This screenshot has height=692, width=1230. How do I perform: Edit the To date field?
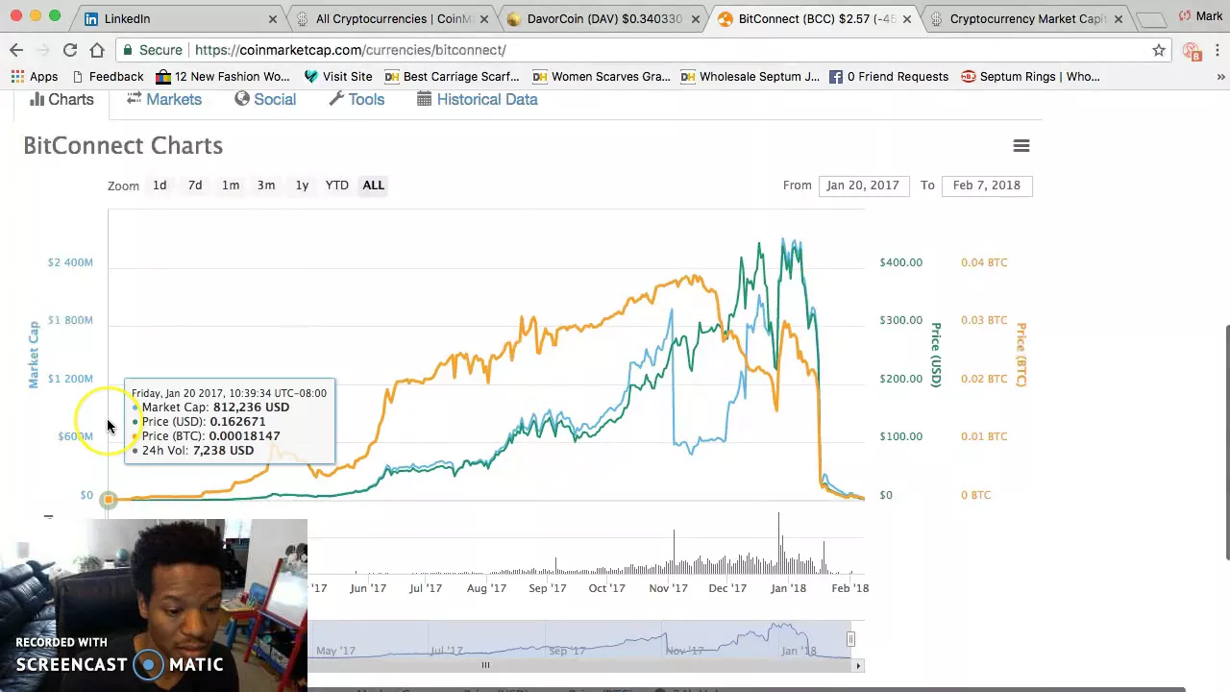987,185
